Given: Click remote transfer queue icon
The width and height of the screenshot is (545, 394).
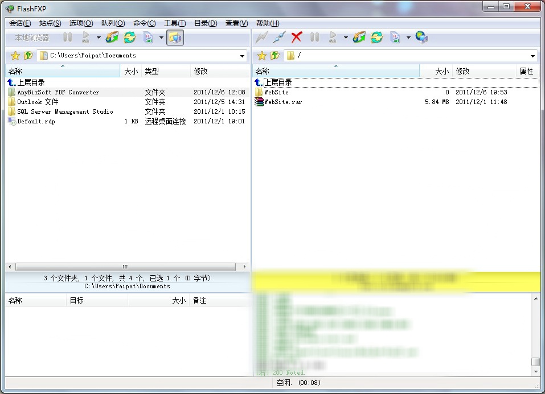Looking at the screenshot, I should [359, 38].
